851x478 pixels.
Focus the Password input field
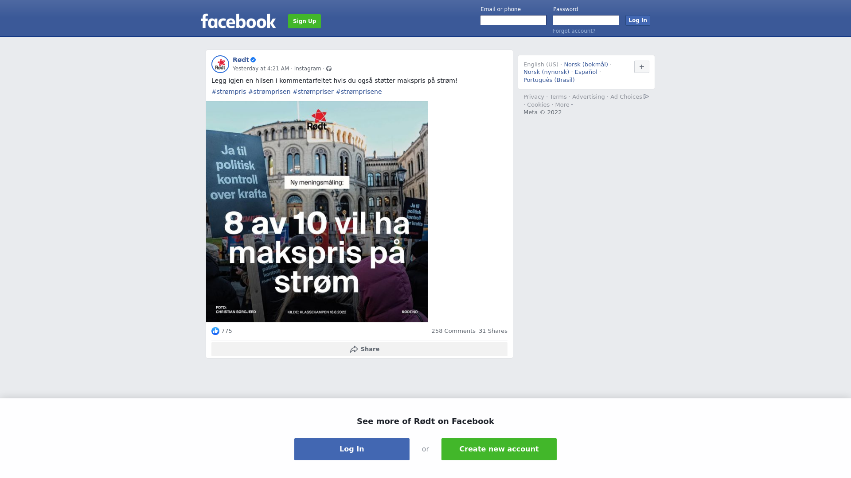[586, 20]
